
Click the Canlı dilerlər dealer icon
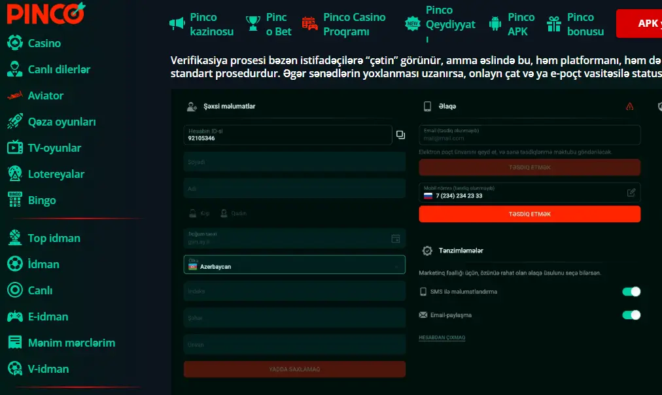pos(15,69)
